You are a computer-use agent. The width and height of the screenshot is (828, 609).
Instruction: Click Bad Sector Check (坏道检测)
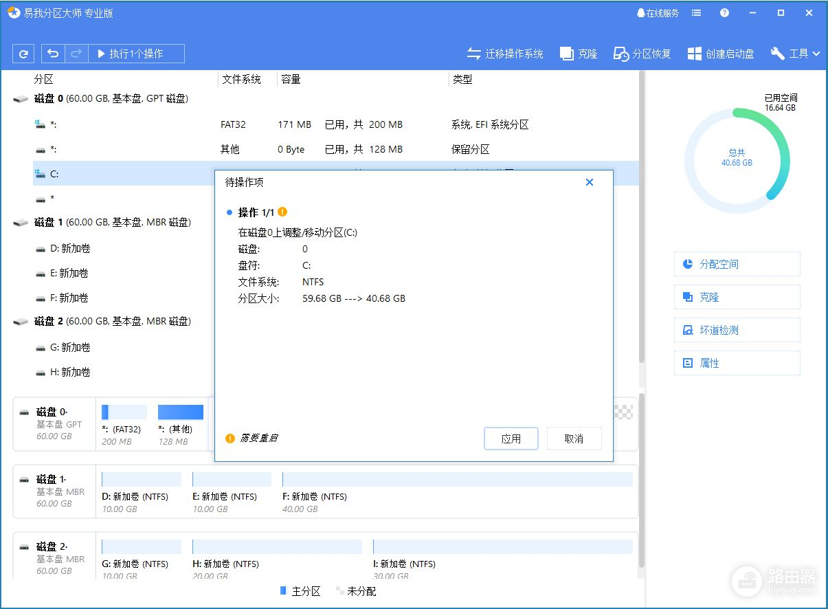737,330
